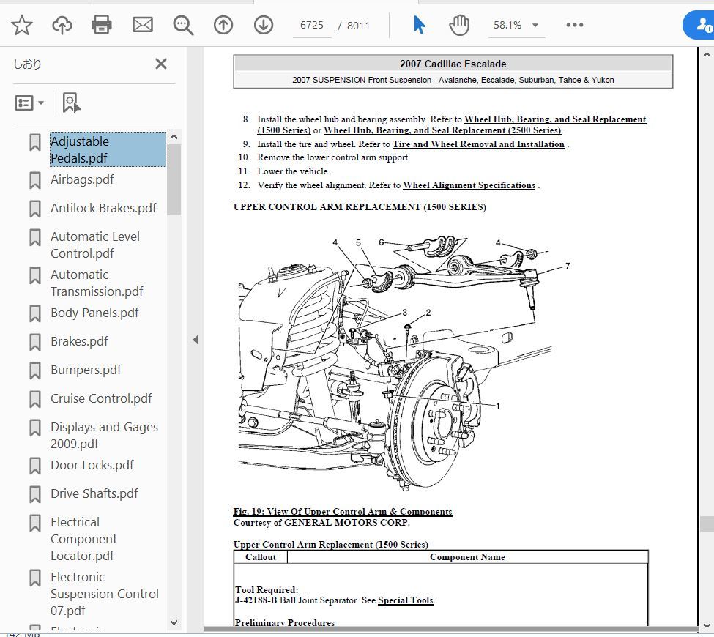Click bookmark icon beside Drive Shafts.pdf

click(x=35, y=494)
